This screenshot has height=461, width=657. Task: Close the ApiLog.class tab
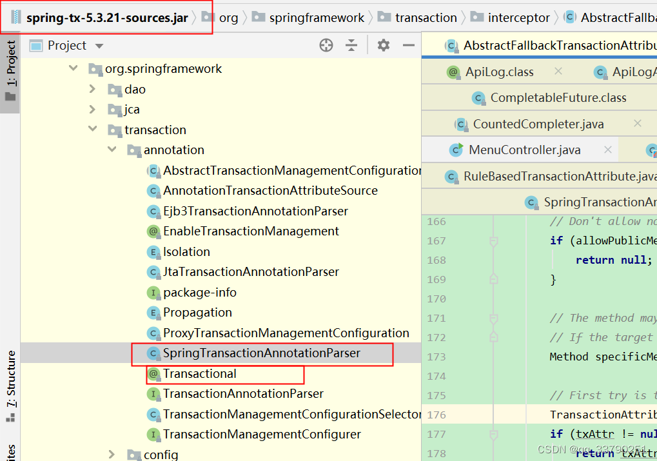(x=558, y=71)
